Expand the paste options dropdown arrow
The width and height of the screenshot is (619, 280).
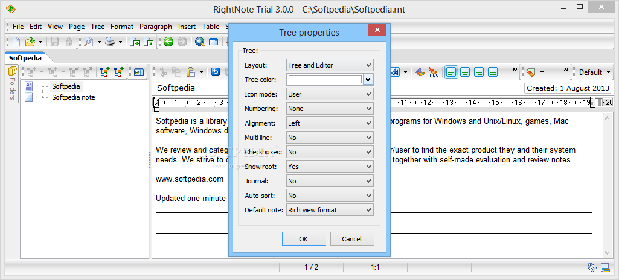(x=201, y=72)
